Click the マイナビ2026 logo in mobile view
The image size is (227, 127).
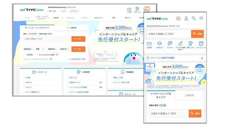(x=157, y=18)
